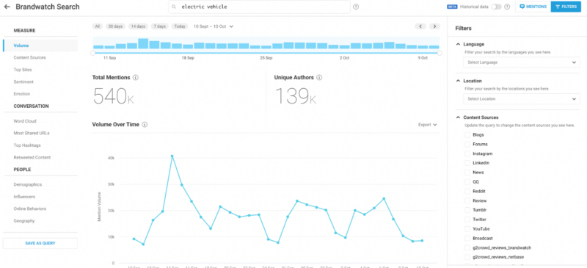Click the left handle of the date range slider

click(x=93, y=53)
